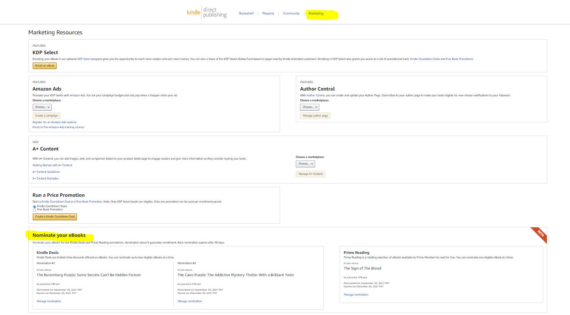Click the Marketing Resources heading
Image resolution: width=570 pixels, height=315 pixels.
[55, 32]
